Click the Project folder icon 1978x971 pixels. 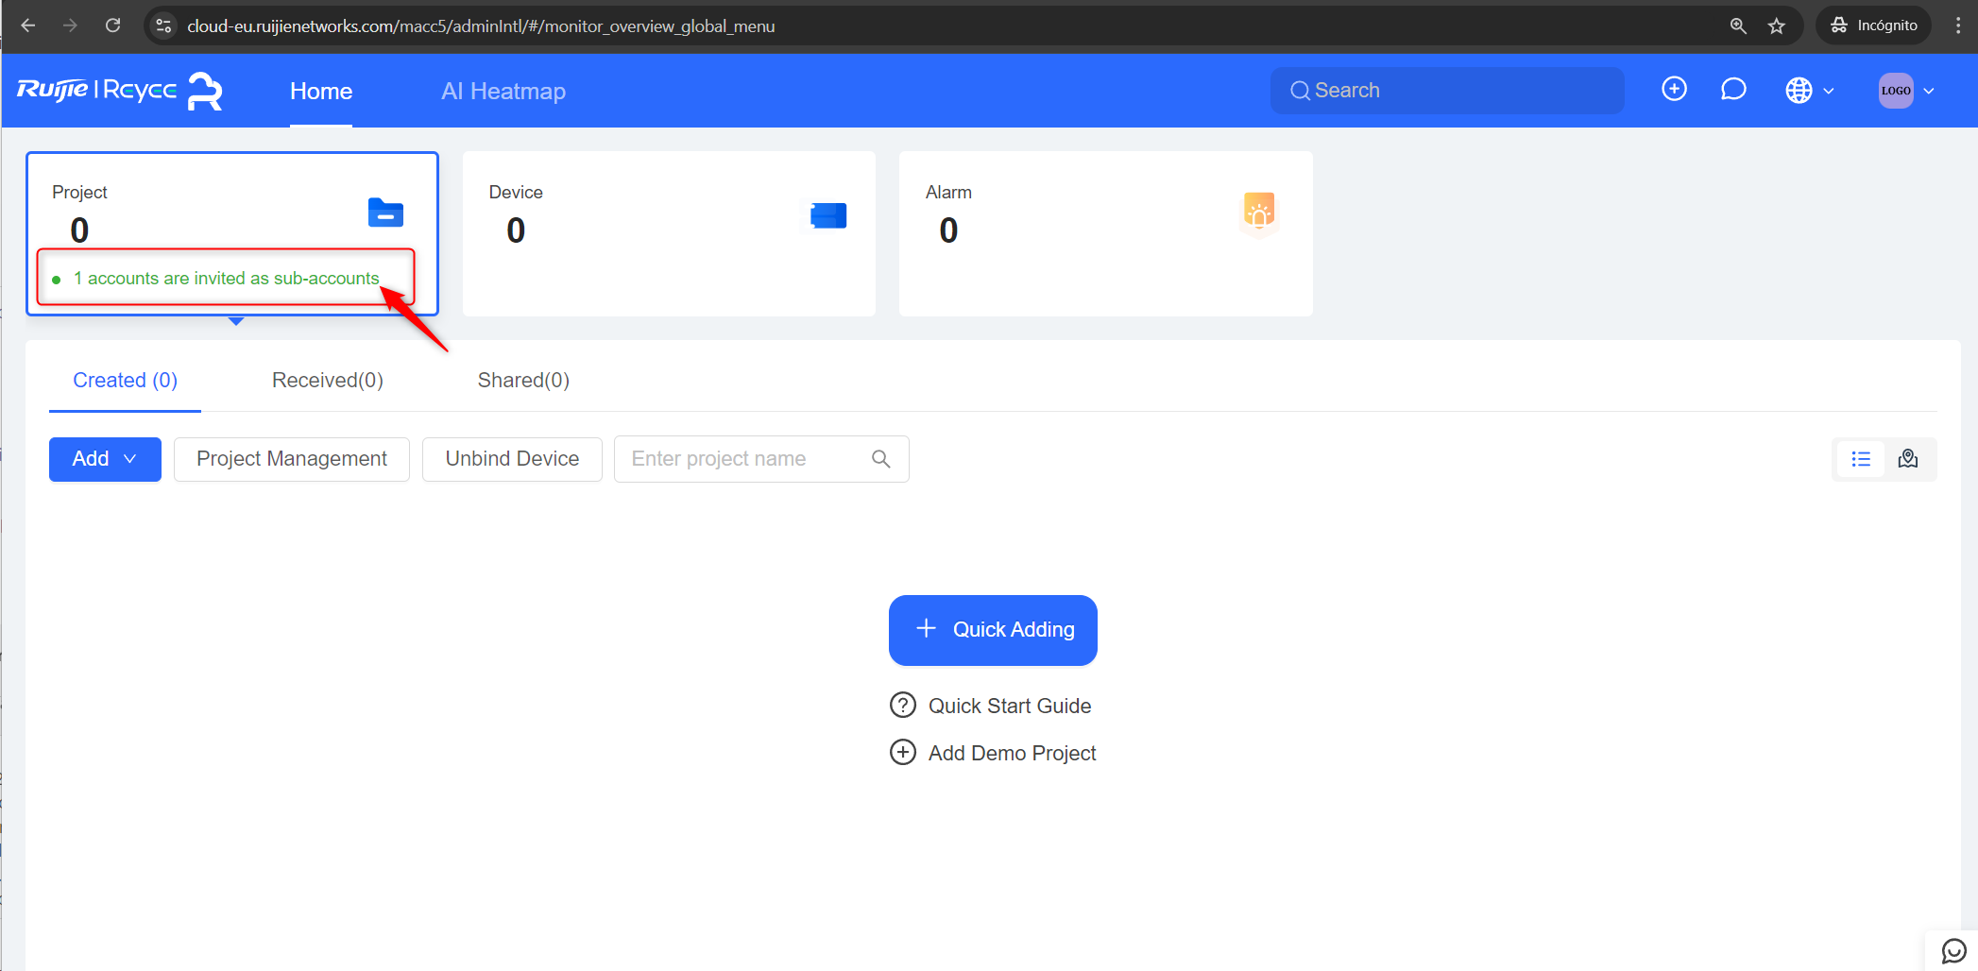(385, 213)
